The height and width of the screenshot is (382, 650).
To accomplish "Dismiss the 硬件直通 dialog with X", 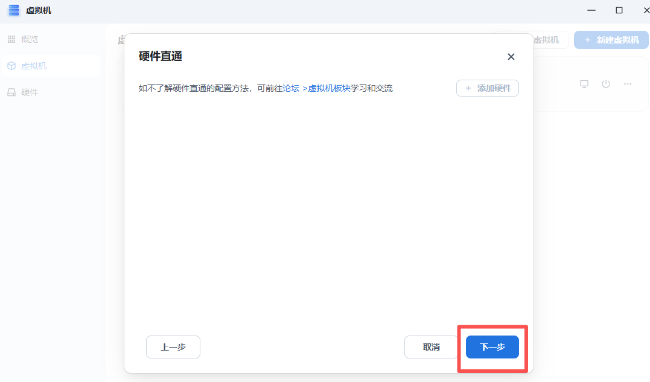I will [x=511, y=56].
